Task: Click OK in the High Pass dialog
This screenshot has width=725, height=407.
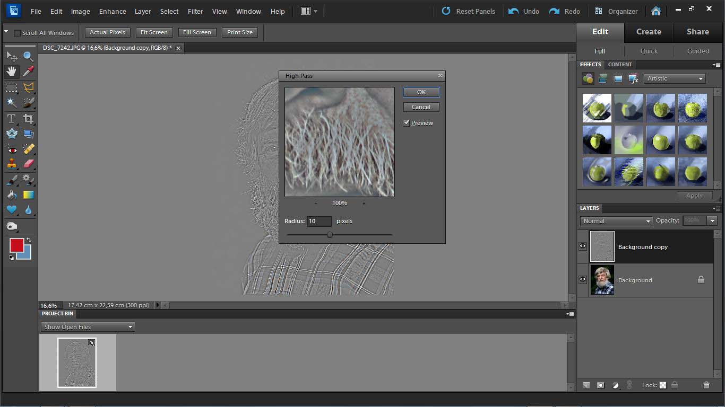Action: tap(421, 92)
